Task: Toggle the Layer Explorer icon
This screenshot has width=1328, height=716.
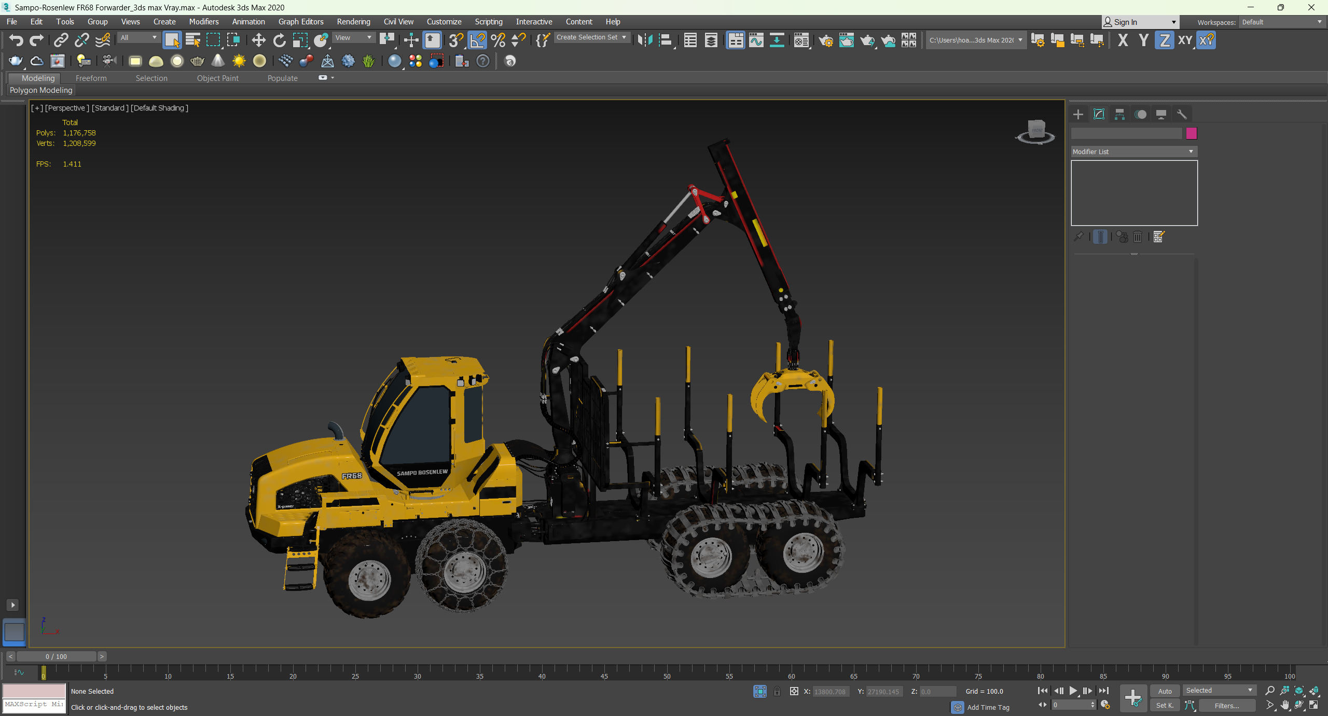Action: pyautogui.click(x=711, y=40)
